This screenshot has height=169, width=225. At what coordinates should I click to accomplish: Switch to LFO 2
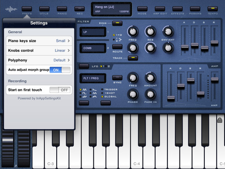[x=107, y=66]
